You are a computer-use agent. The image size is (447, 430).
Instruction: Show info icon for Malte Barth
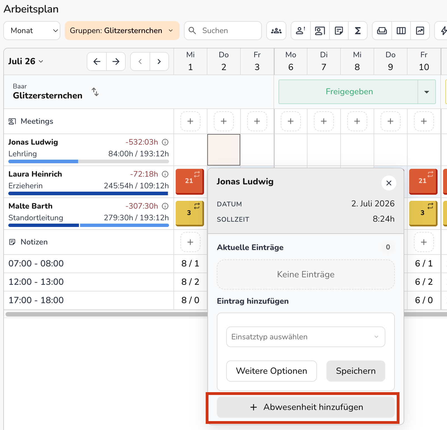[x=165, y=206]
